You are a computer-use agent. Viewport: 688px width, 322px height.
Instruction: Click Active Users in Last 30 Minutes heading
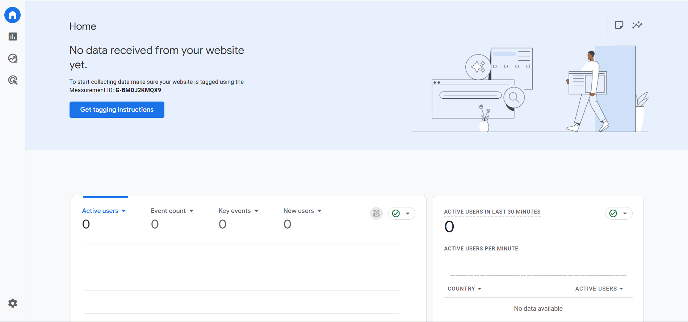click(492, 212)
